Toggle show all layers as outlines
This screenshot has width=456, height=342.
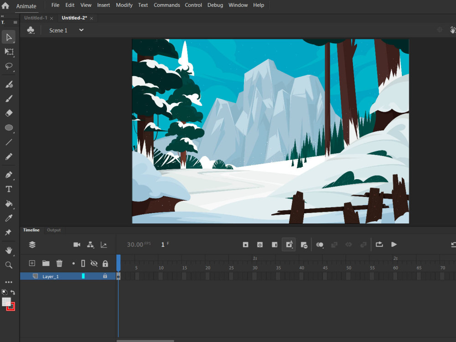point(83,264)
